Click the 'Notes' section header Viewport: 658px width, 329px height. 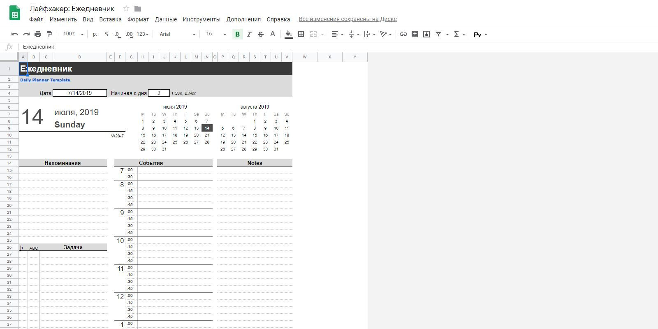[255, 163]
